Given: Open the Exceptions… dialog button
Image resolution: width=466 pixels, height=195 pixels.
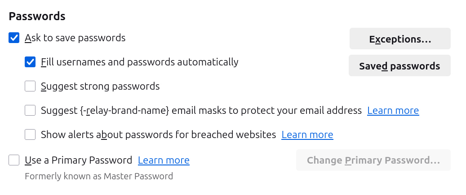Looking at the screenshot, I should pos(400,39).
